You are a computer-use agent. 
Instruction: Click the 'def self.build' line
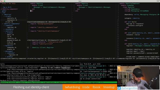tap(130, 22)
